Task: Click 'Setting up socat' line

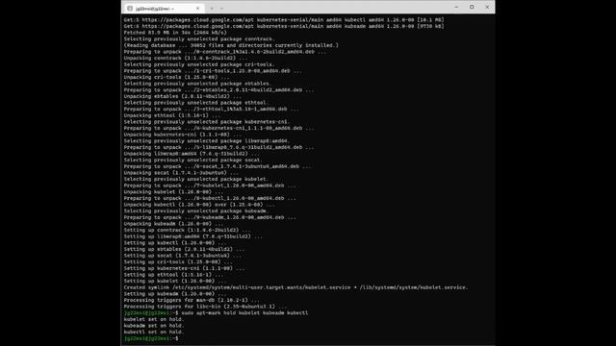Action: coord(182,256)
